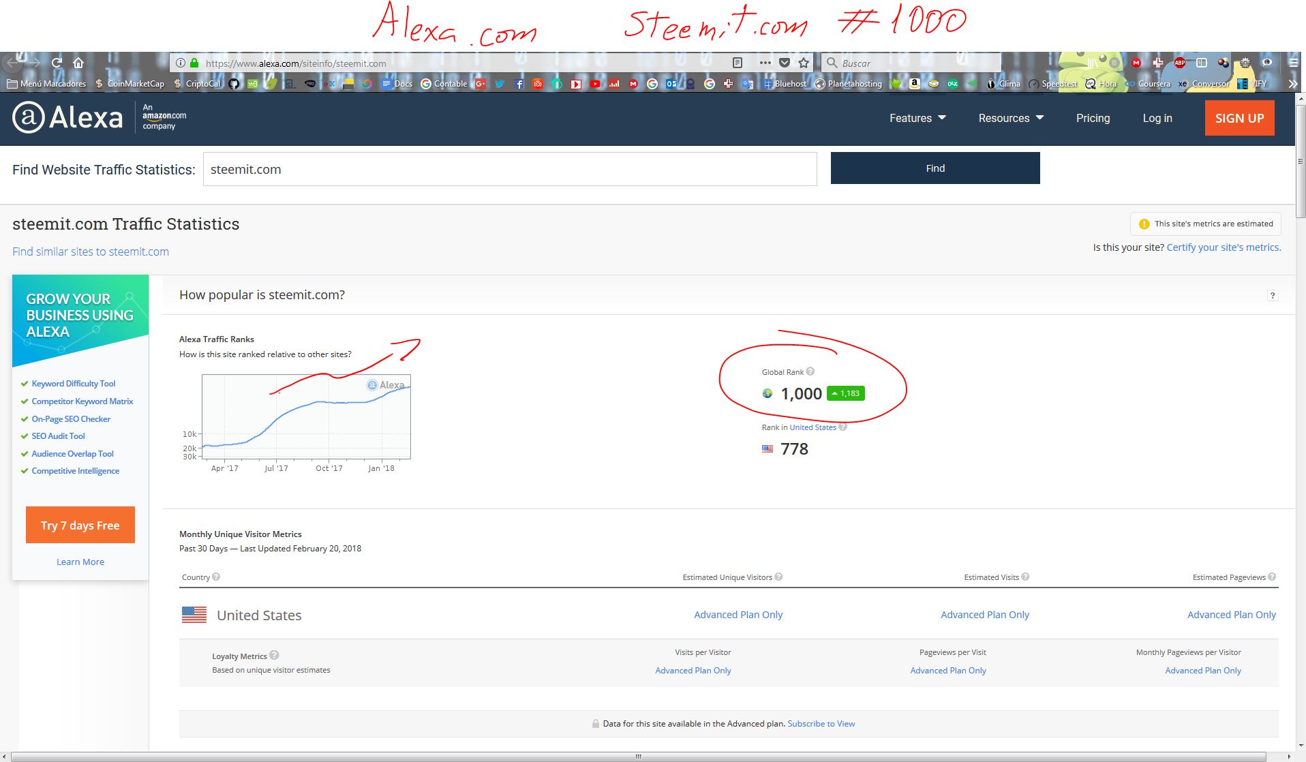This screenshot has width=1306, height=762.
Task: Focus the steemit.com site search field
Action: tap(510, 169)
